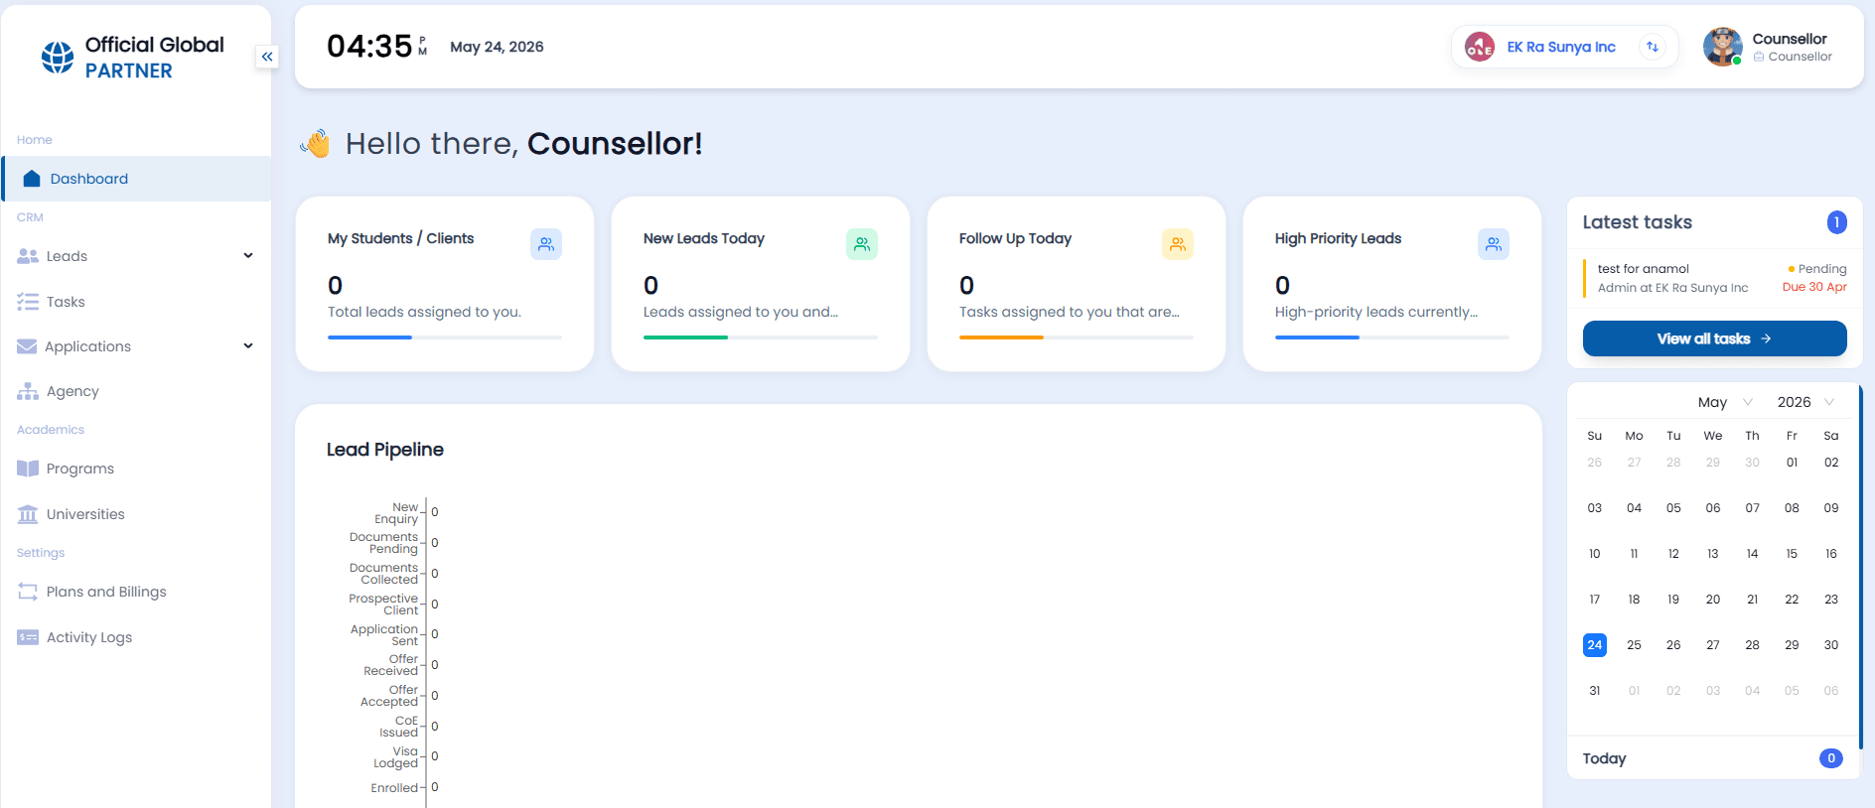Click the 04:35 PM clock display

point(377,47)
